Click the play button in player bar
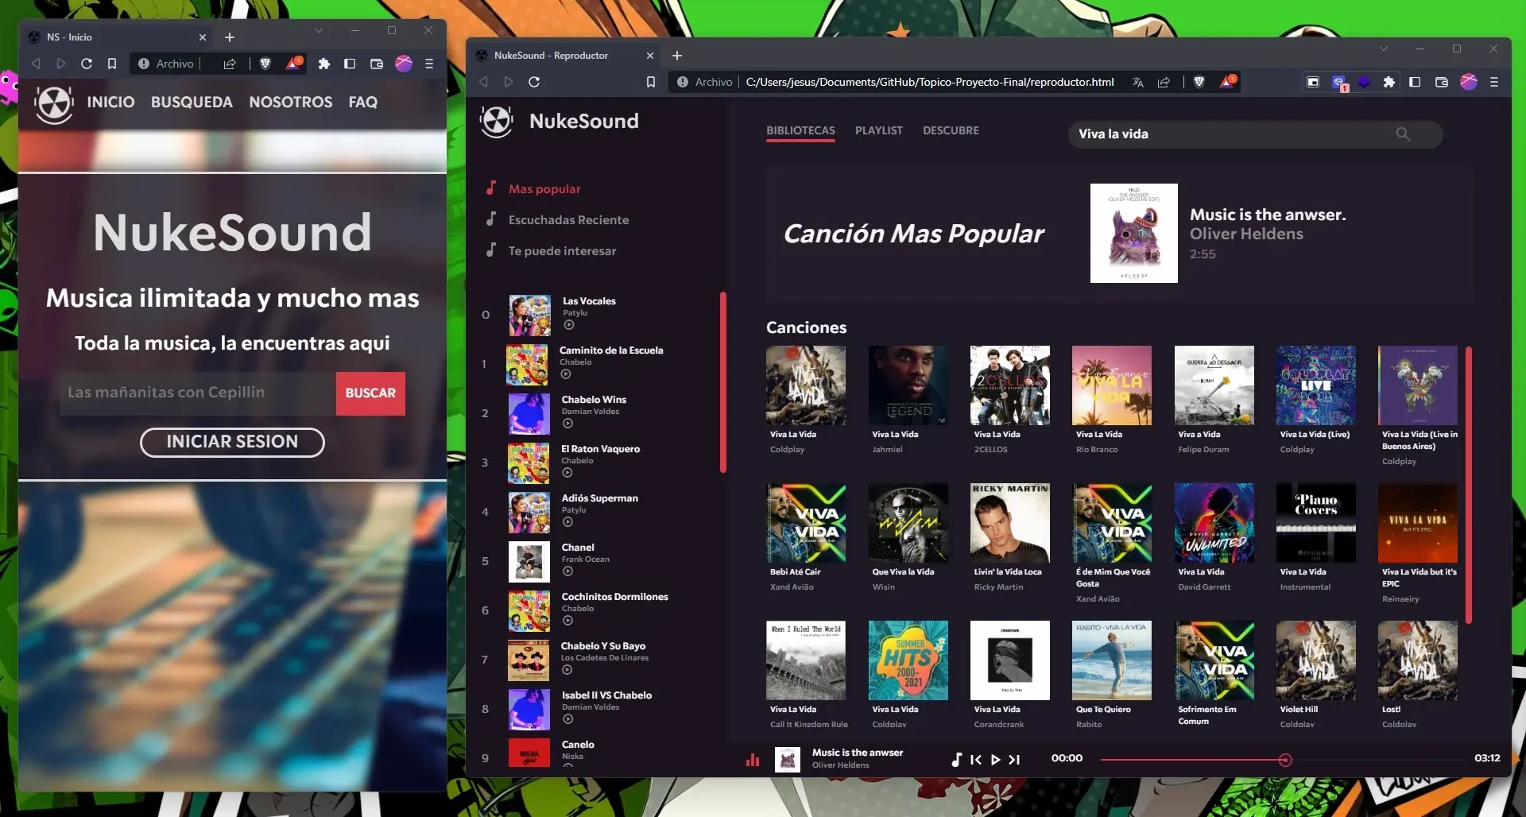The height and width of the screenshot is (817, 1526). [995, 760]
